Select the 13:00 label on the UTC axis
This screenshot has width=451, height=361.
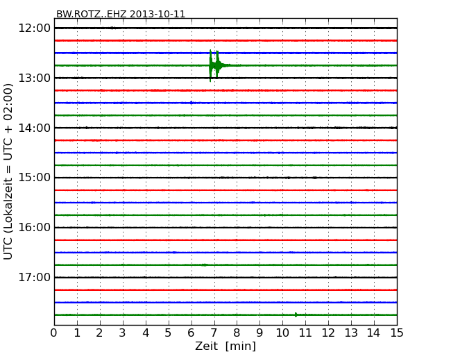35,78
